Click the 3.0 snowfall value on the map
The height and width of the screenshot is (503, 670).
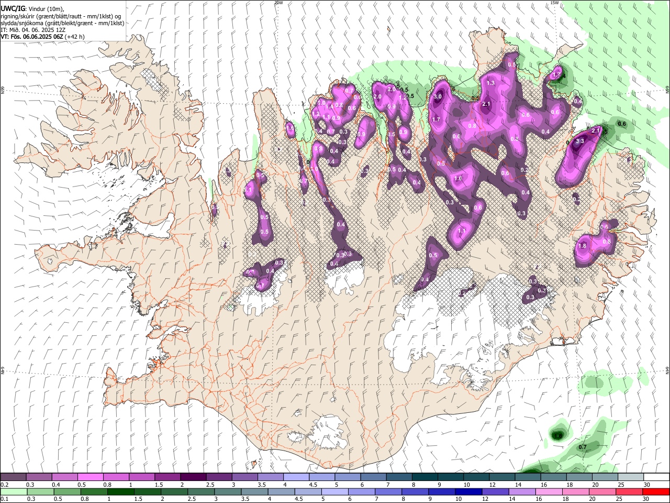tap(438, 97)
